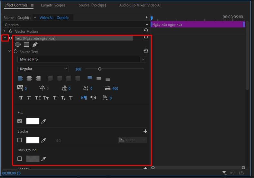Click the font size value 100
Image resolution: width=254 pixels, height=178 pixels.
click(78, 69)
